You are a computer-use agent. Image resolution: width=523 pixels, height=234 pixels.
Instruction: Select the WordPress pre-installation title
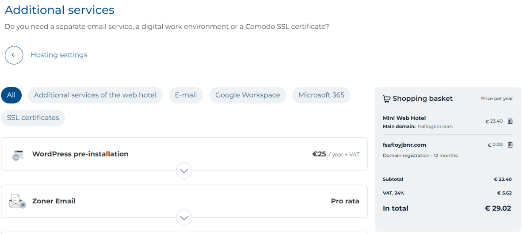click(x=80, y=154)
